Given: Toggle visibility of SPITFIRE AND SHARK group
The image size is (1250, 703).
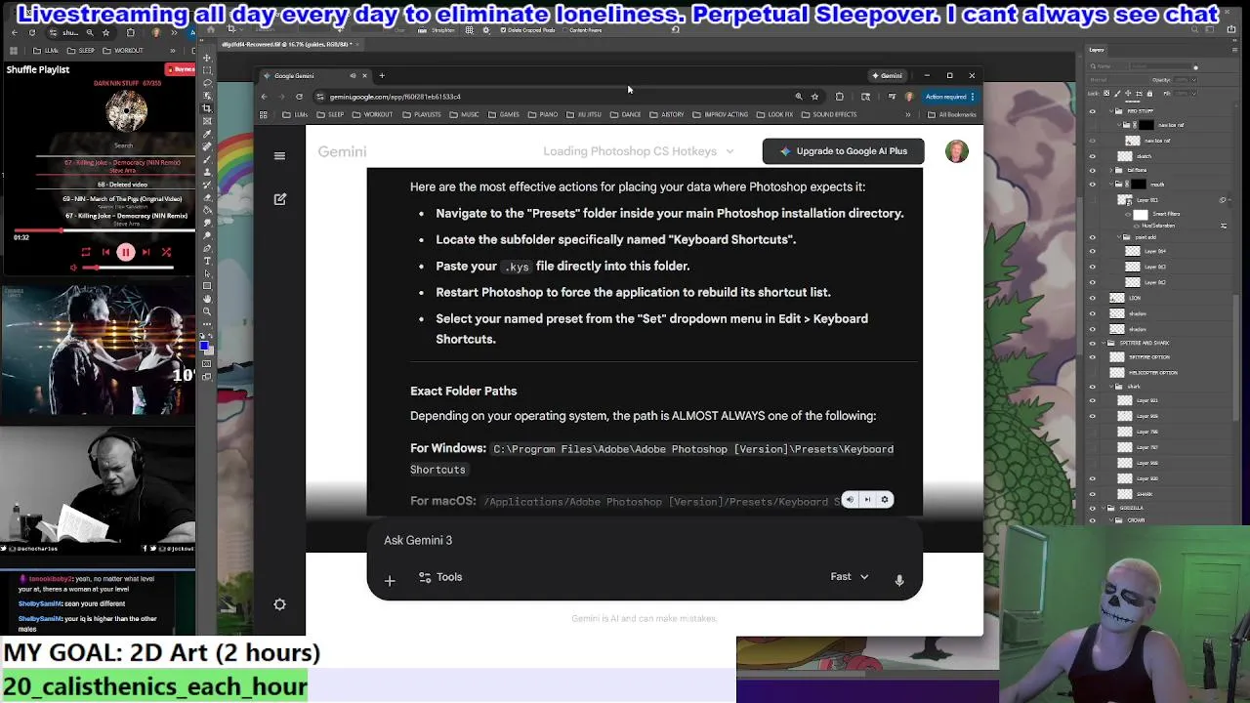Looking at the screenshot, I should pos(1092,343).
